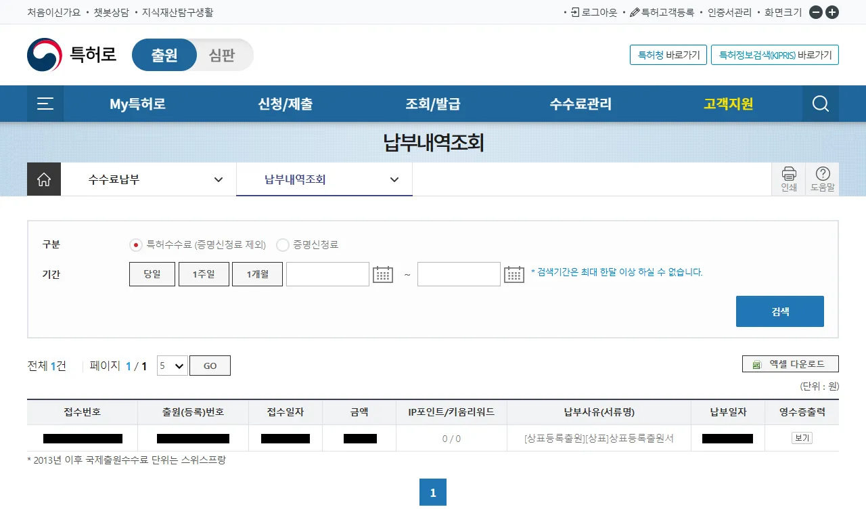Viewport: 866px width, 528px height.
Task: Open the 수수료관리 main menu
Action: (x=580, y=104)
